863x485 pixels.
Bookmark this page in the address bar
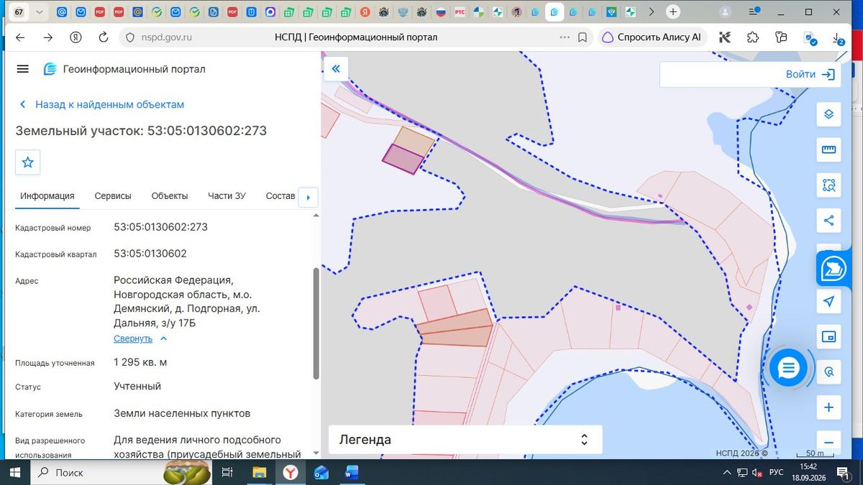click(x=583, y=37)
